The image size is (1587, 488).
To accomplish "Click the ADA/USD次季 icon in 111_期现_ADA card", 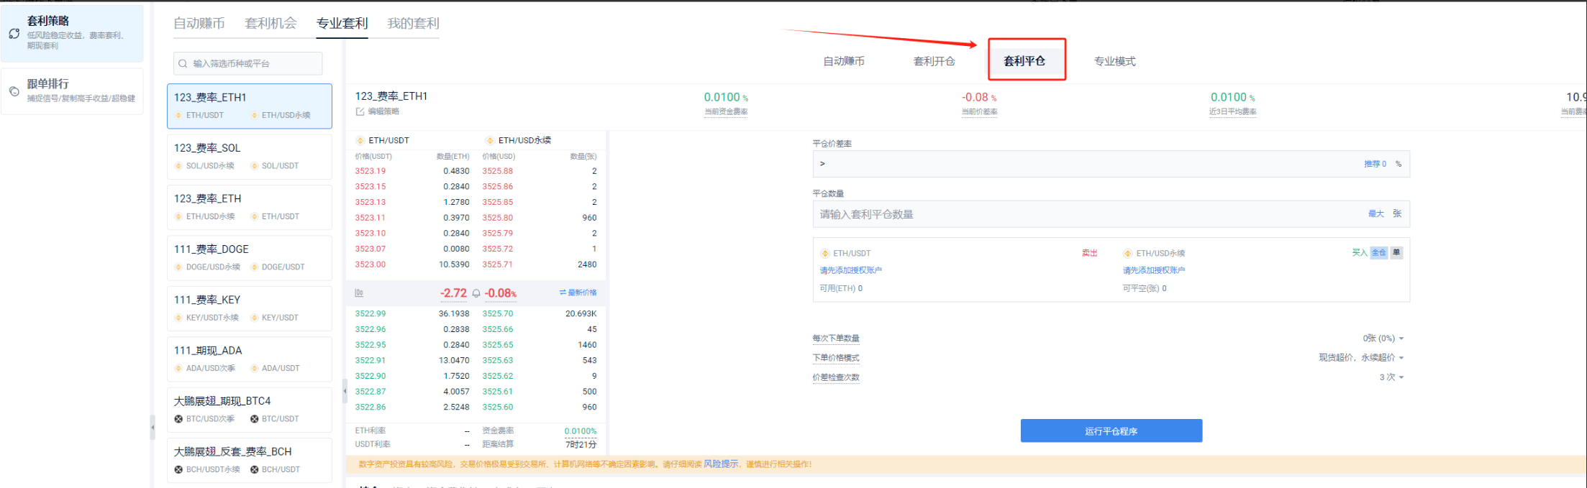I will [x=178, y=368].
